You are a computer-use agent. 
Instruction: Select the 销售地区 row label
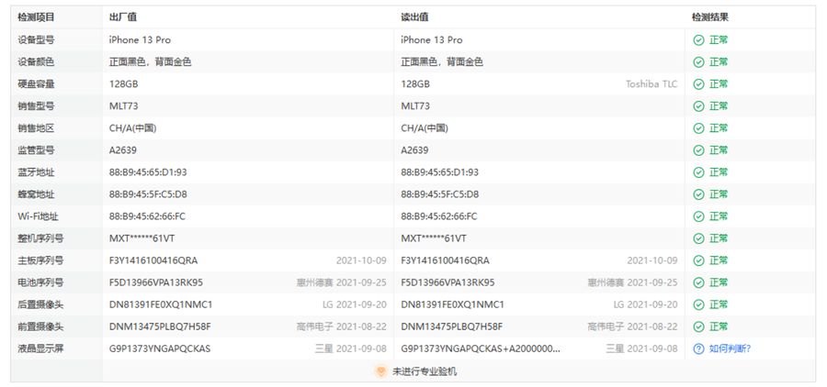[x=36, y=128]
